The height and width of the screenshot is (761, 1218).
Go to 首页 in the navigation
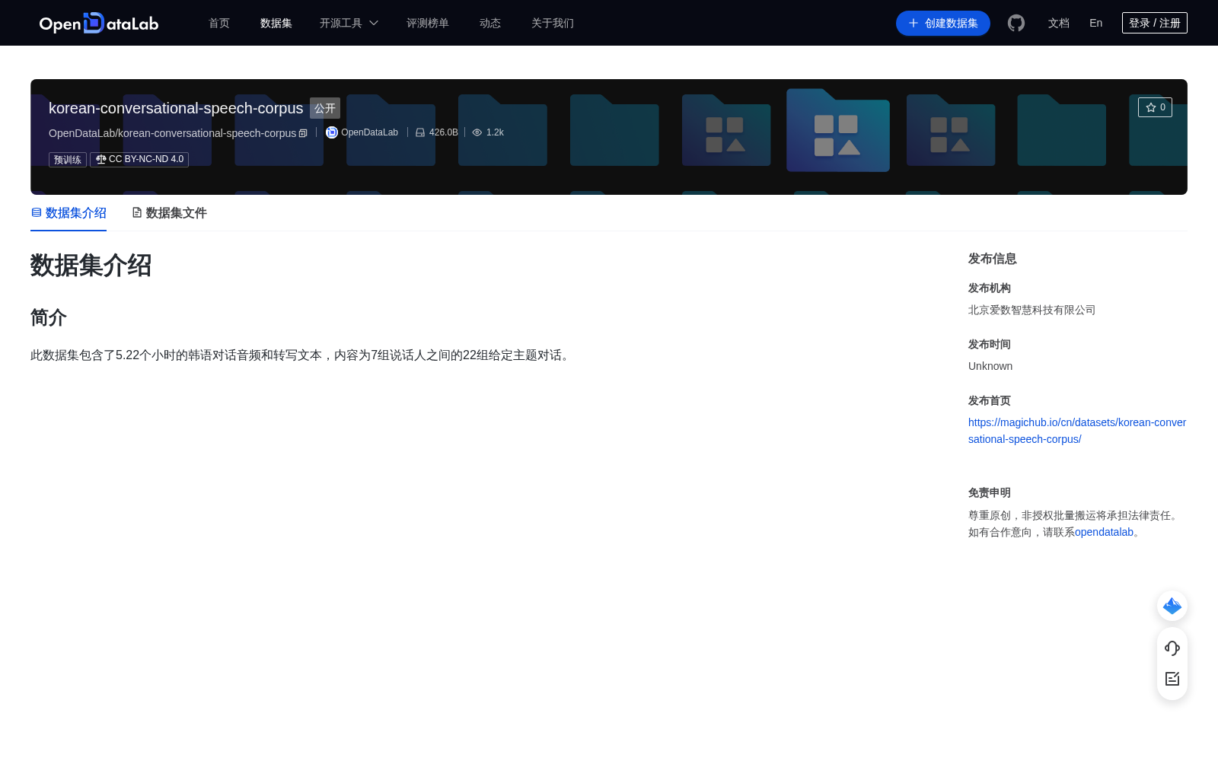(x=219, y=23)
